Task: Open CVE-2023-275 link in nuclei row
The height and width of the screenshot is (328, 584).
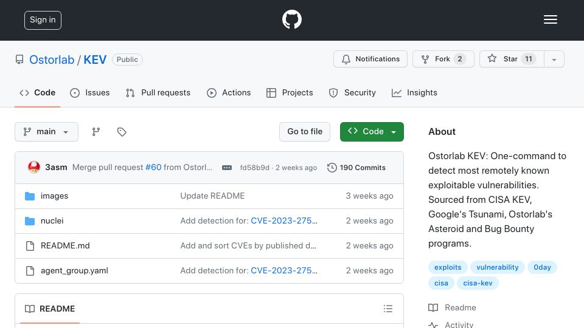Action: pos(284,221)
